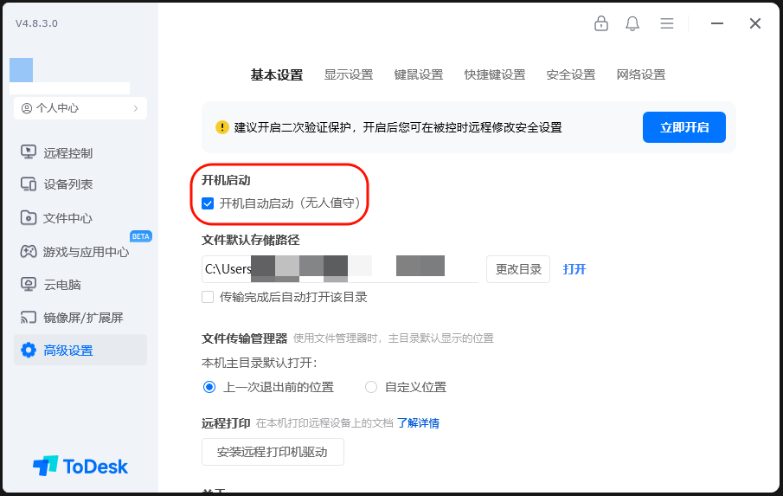
Task: Click the 云电脑 cloud computer icon
Action: point(28,285)
